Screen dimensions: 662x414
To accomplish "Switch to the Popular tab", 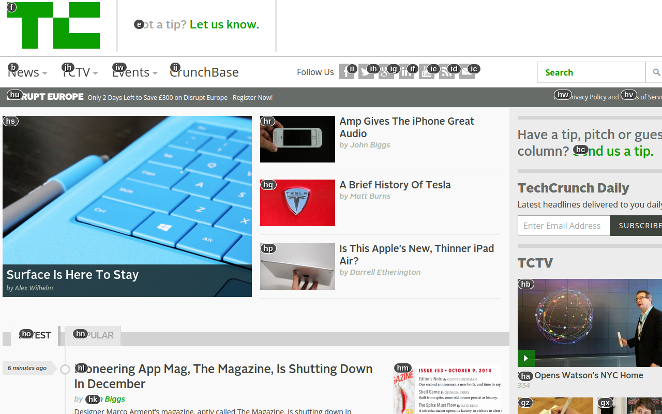I will click(93, 335).
